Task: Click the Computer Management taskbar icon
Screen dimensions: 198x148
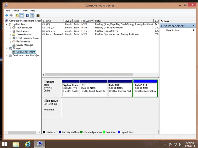Action: point(40,144)
